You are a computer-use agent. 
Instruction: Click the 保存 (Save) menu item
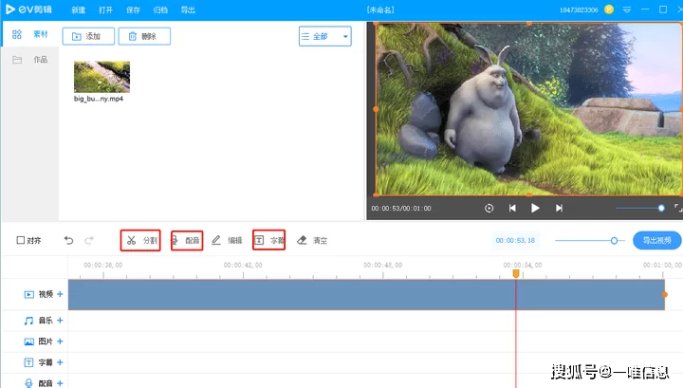[x=133, y=10]
